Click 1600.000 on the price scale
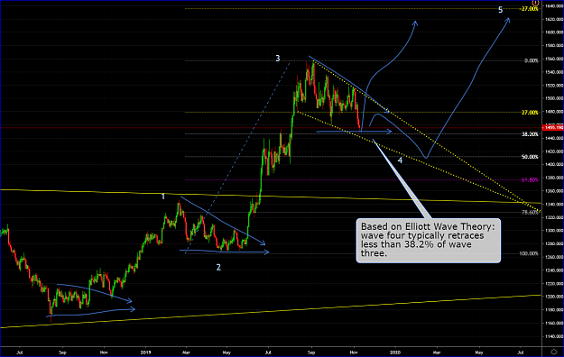564x357 pixels. [x=554, y=32]
